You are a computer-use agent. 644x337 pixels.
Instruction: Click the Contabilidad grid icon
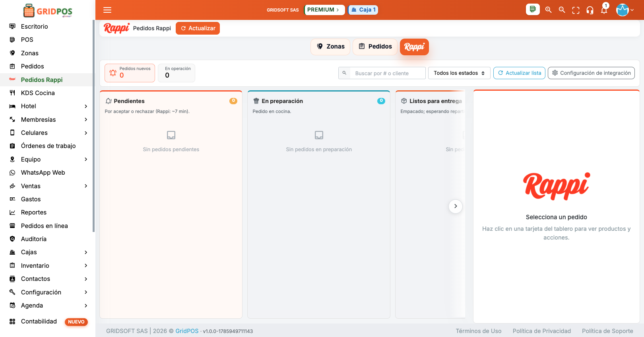click(x=12, y=321)
